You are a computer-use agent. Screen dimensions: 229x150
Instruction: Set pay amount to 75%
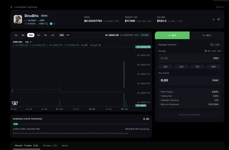coord(197,67)
